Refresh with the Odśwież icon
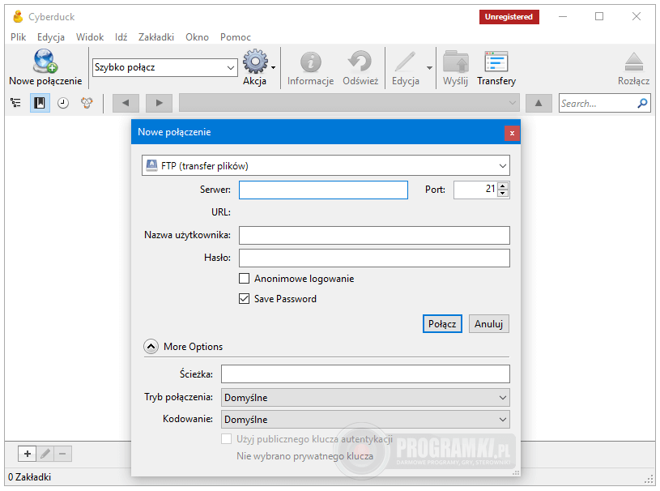 (360, 62)
